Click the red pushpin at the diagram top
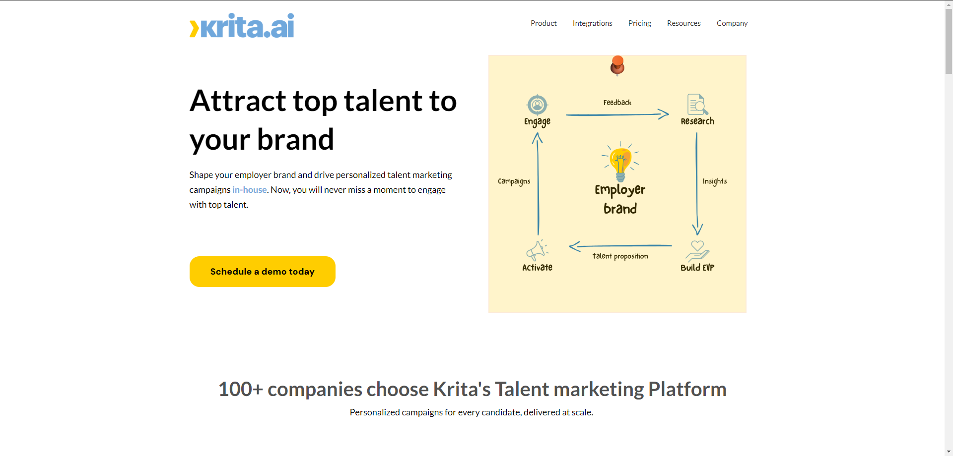This screenshot has width=953, height=456. click(617, 65)
